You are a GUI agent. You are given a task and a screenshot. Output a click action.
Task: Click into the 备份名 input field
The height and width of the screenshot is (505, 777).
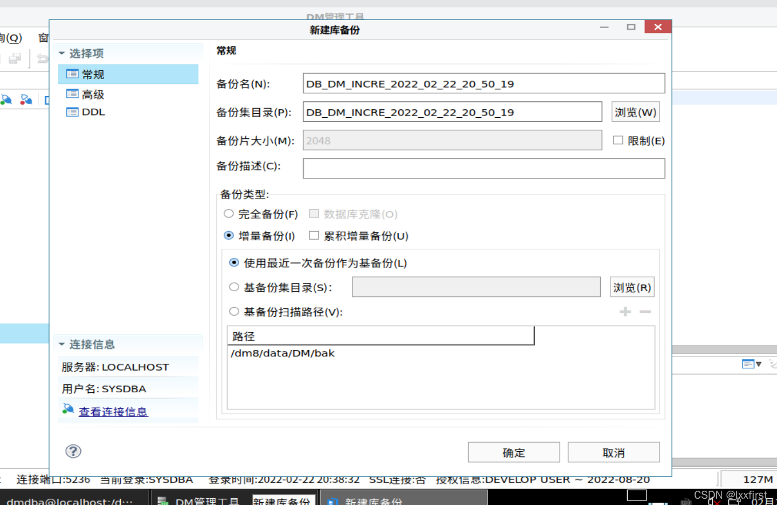(x=484, y=83)
